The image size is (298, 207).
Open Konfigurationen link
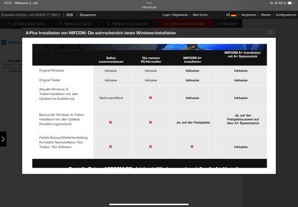coord(286,15)
